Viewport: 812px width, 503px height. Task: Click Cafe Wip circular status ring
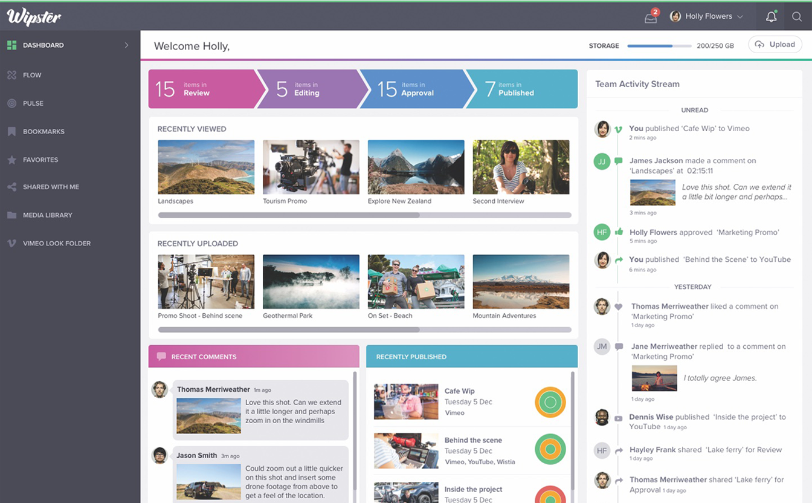click(x=550, y=402)
